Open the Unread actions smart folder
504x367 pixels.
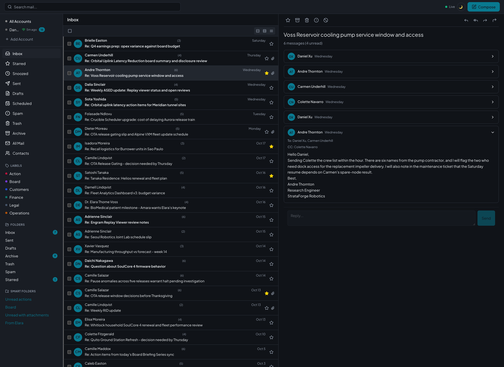[18, 299]
